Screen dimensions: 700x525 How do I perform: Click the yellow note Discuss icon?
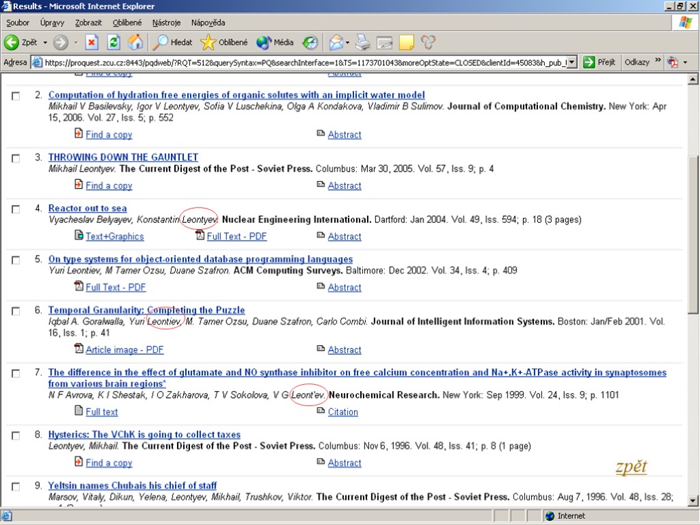pos(406,42)
